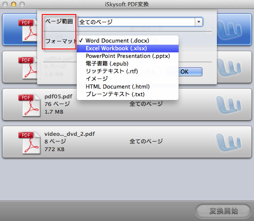254x221 pixels.
Task: Click 全てのページ text in video..._dvd_2.pdf row
Action: click(x=146, y=141)
